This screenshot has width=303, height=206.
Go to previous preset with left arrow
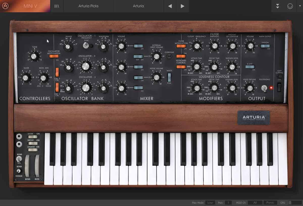pyautogui.click(x=170, y=6)
